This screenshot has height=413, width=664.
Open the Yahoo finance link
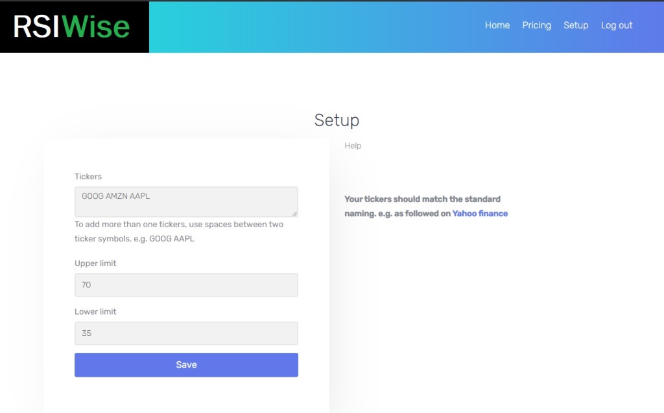tap(480, 213)
